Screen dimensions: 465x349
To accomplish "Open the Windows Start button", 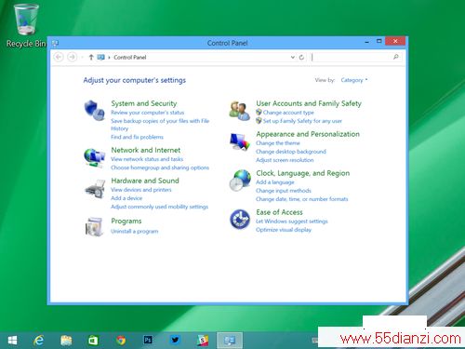I will click(12, 341).
